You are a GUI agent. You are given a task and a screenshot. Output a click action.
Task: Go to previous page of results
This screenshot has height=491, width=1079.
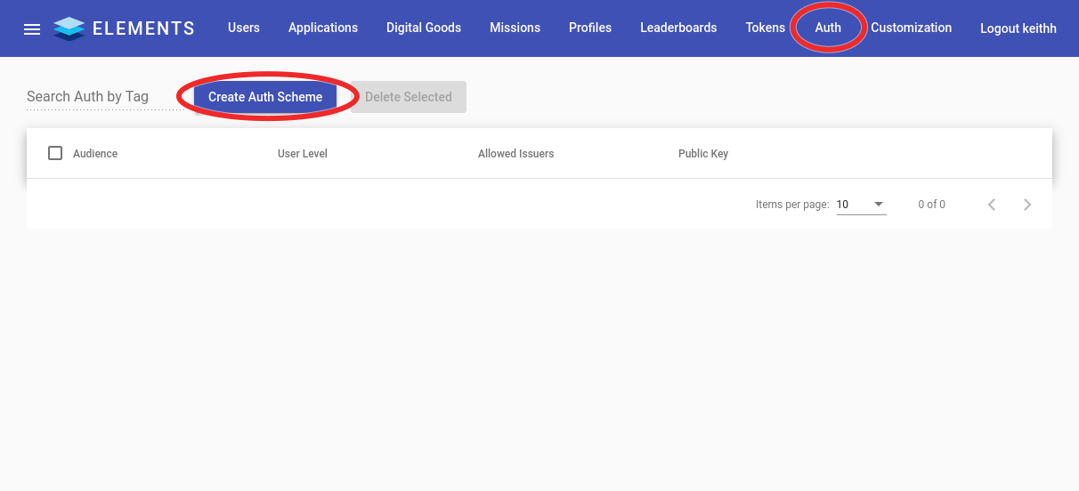tap(992, 205)
